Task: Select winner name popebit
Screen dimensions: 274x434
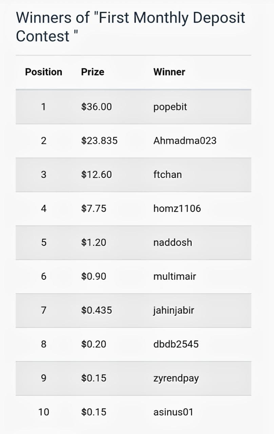Action: pyautogui.click(x=170, y=107)
